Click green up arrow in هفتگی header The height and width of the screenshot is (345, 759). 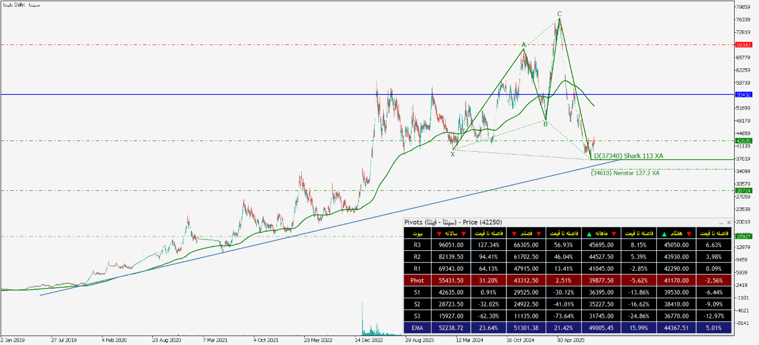pyautogui.click(x=663, y=233)
